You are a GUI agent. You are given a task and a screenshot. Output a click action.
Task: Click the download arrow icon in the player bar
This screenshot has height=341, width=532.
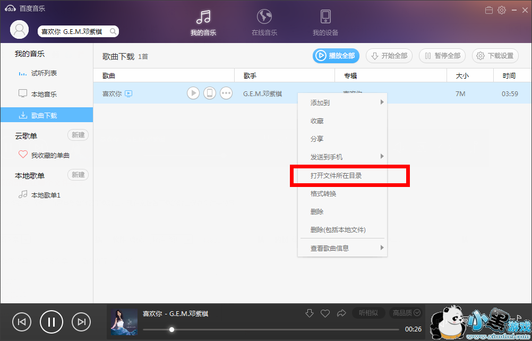pos(310,313)
